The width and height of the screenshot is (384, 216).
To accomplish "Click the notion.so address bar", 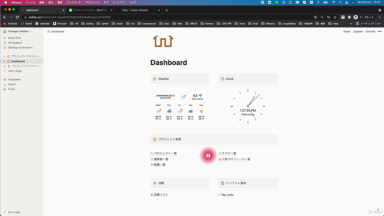I will click(169, 17).
